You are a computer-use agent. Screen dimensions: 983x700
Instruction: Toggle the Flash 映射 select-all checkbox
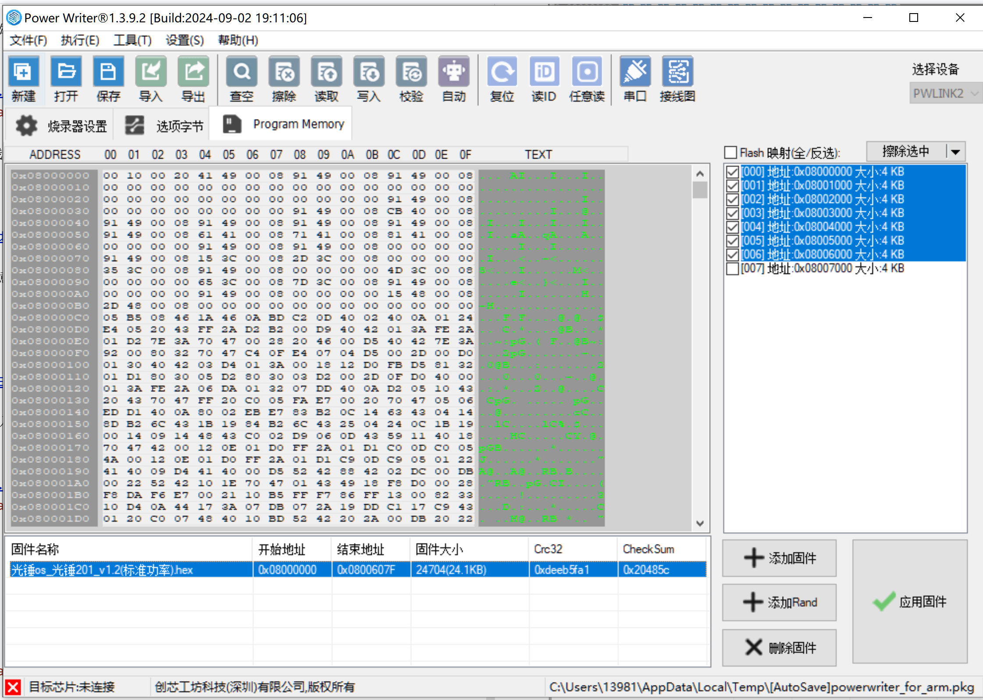(x=730, y=153)
